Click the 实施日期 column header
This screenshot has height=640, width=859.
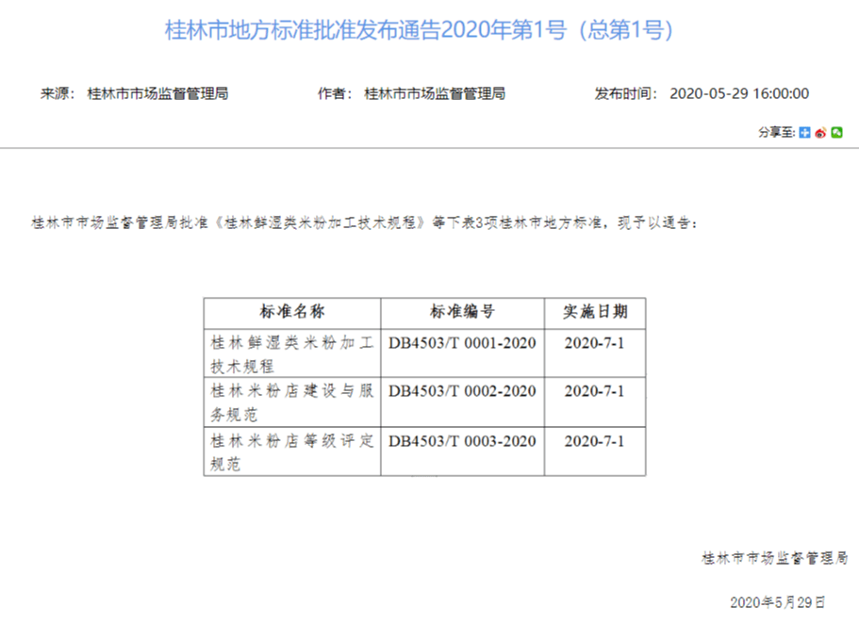coord(594,312)
